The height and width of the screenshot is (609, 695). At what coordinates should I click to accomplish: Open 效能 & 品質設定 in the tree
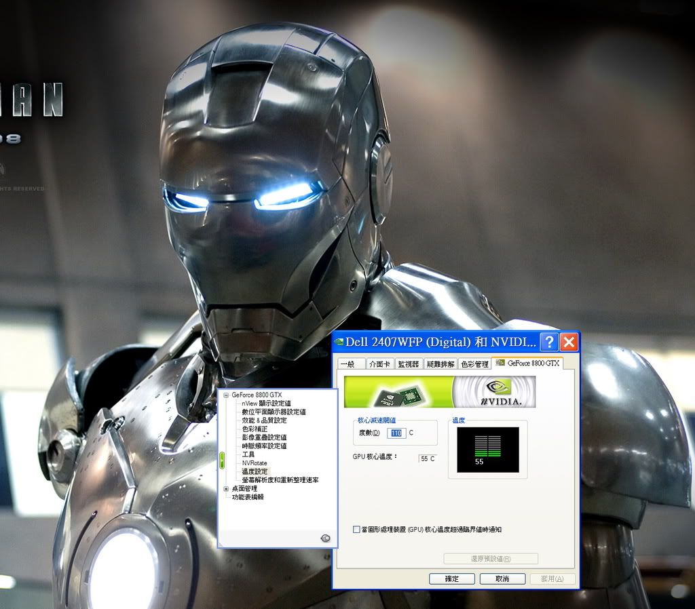264,420
